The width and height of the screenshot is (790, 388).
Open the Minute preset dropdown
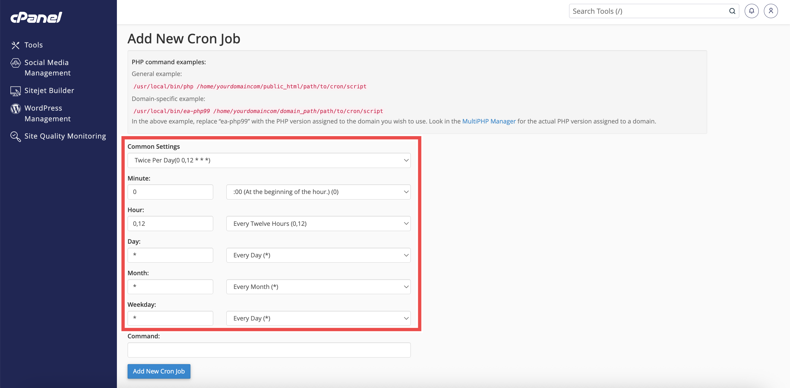click(x=318, y=192)
